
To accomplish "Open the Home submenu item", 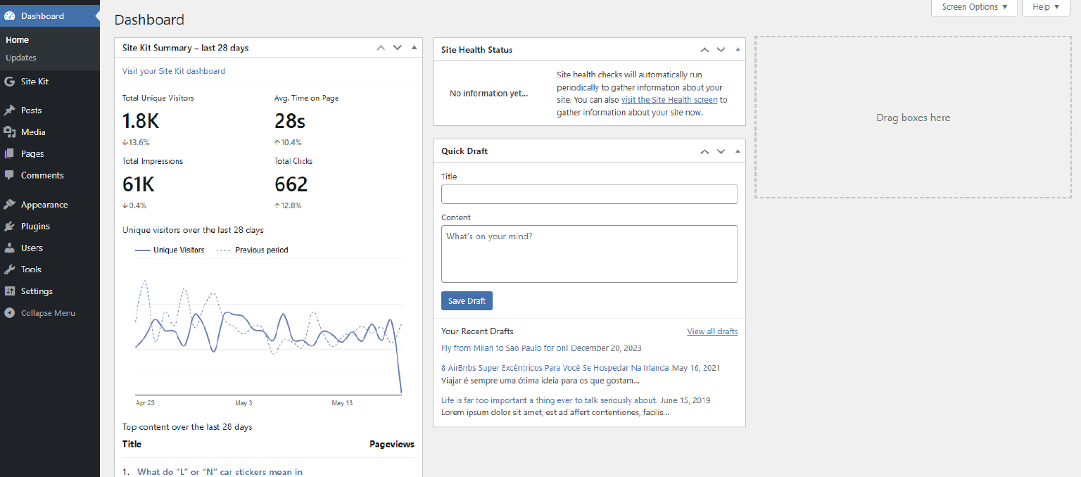I will point(17,40).
